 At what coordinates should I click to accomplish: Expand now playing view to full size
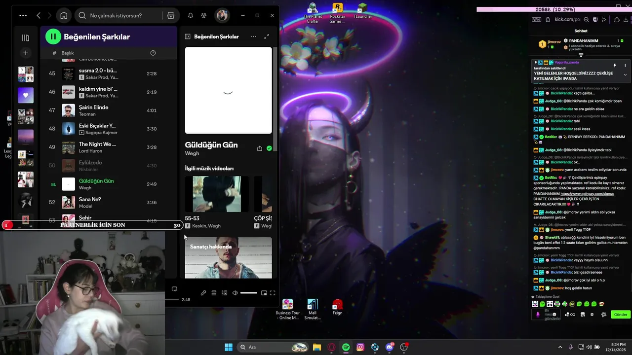pyautogui.click(x=267, y=36)
